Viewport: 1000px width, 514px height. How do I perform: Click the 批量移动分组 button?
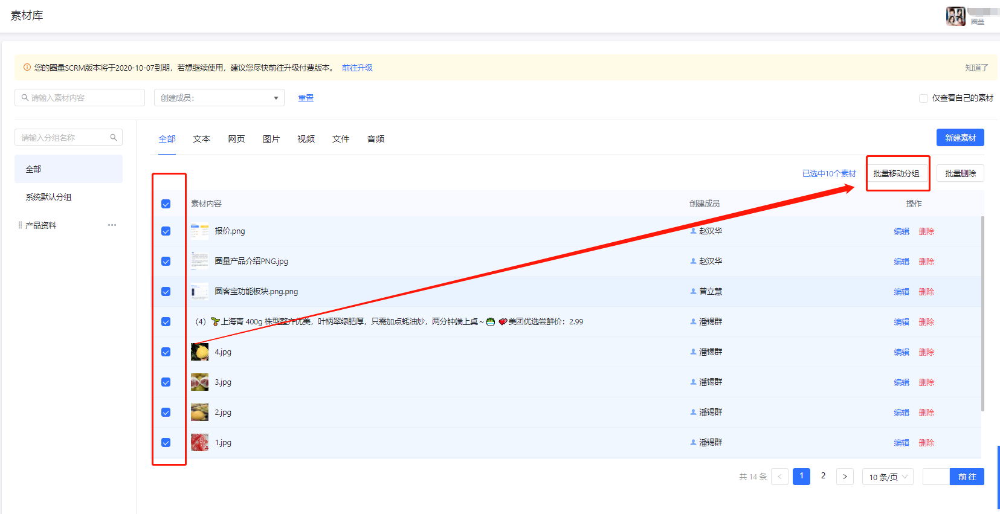896,173
